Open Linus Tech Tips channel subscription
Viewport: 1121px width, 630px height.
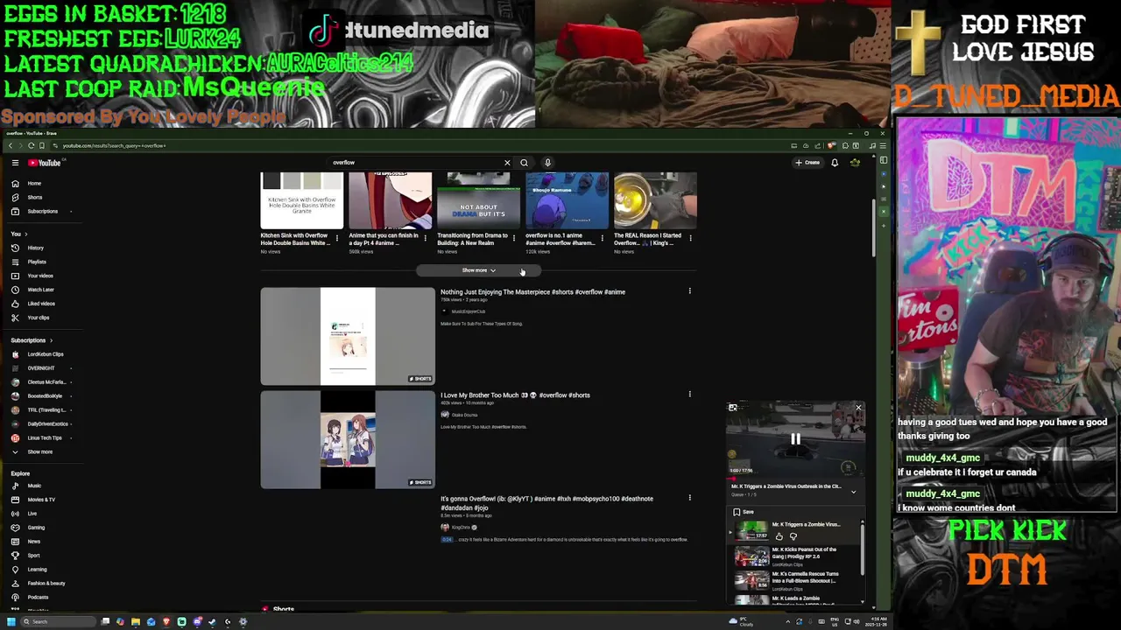pos(44,438)
